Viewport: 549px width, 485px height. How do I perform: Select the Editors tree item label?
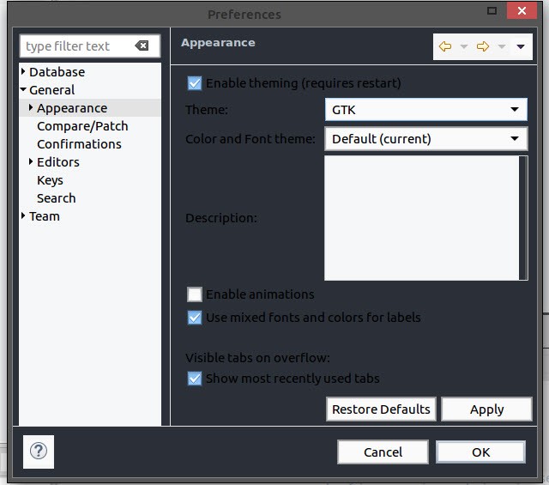(x=58, y=162)
